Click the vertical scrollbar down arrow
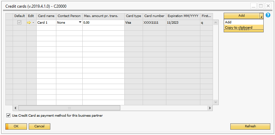 click(x=216, y=102)
